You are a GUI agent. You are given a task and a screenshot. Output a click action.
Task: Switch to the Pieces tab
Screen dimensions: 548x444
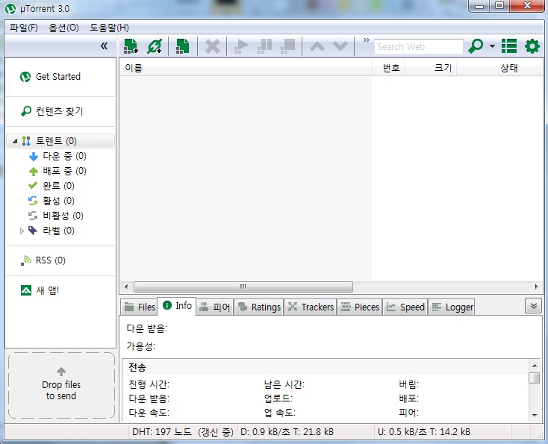(x=360, y=307)
